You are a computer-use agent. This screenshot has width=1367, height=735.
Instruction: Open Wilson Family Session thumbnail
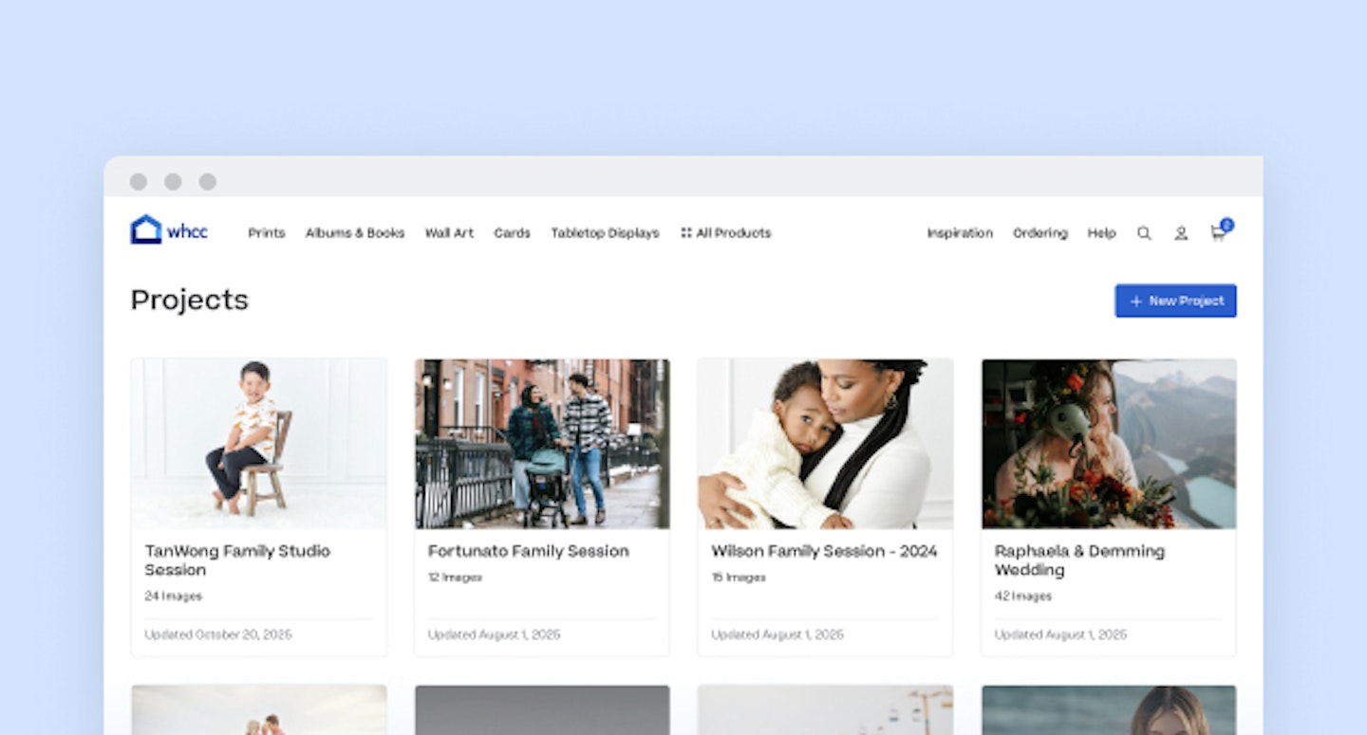tap(825, 443)
